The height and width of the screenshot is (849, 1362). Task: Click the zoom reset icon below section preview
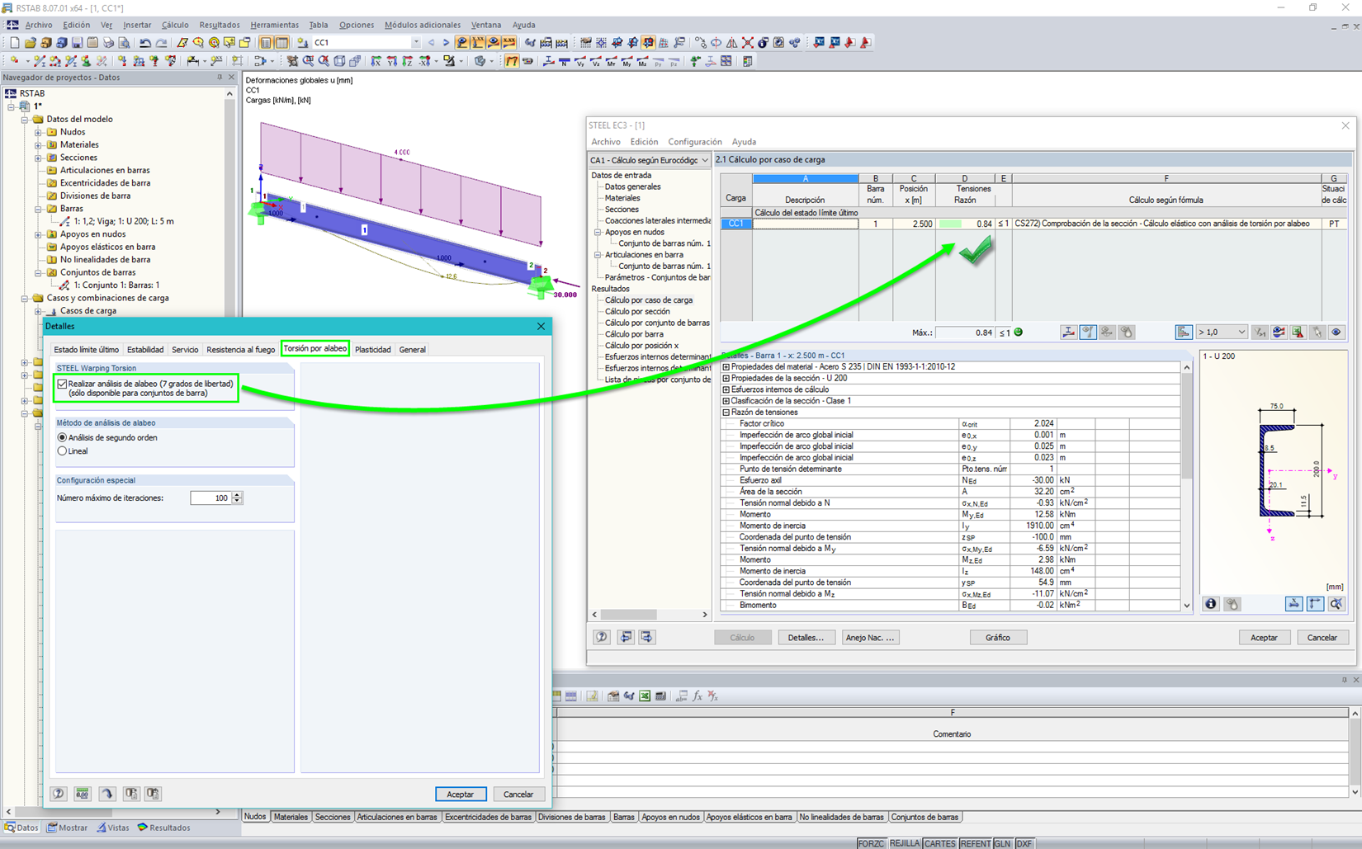(x=1336, y=604)
